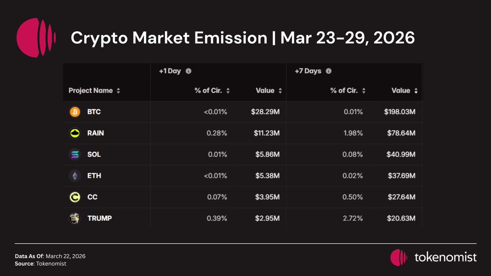Sort by Project Name column arrows
This screenshot has width=491, height=276.
pyautogui.click(x=118, y=91)
